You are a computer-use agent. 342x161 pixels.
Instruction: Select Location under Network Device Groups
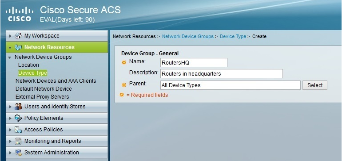[x=28, y=65]
